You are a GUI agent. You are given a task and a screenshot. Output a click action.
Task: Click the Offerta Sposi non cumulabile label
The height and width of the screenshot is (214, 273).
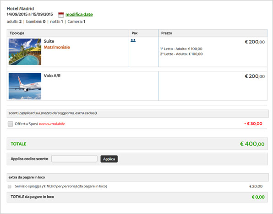pyautogui.click(x=40, y=124)
